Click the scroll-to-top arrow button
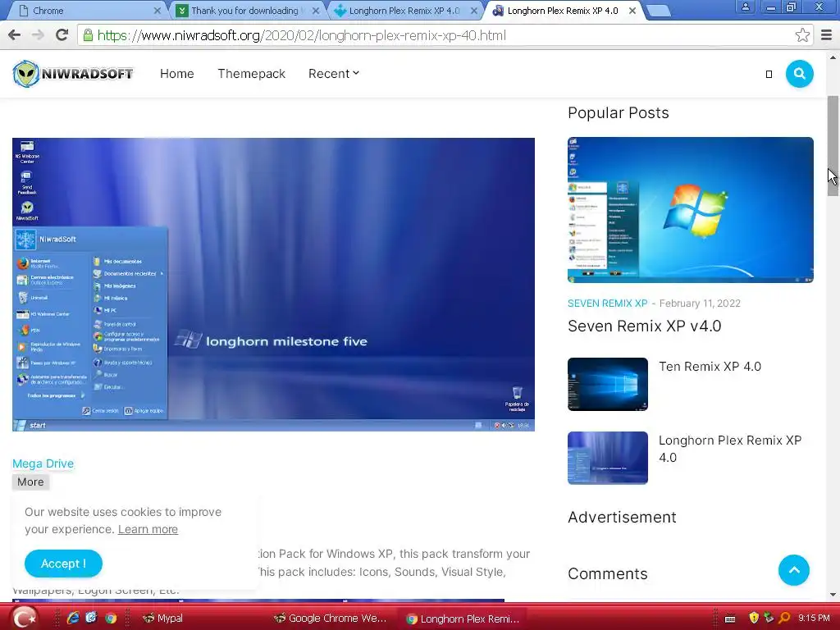 [x=793, y=570]
